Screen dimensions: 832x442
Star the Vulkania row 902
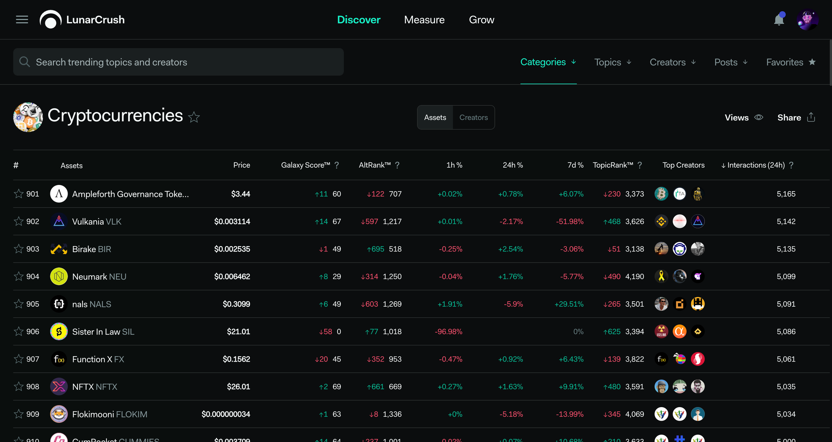tap(19, 221)
